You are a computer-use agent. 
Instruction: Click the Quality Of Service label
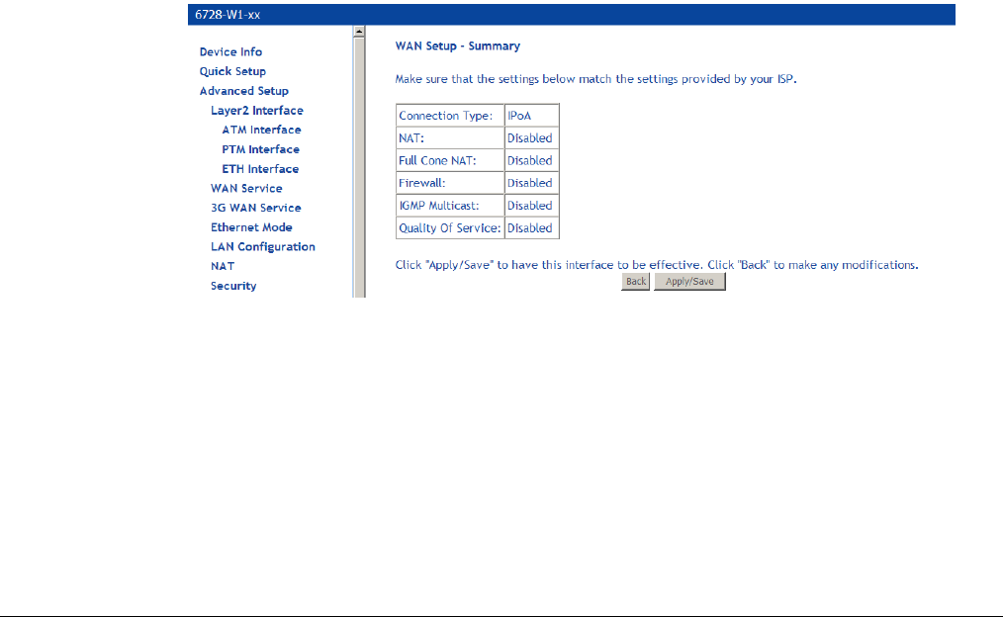tap(450, 227)
